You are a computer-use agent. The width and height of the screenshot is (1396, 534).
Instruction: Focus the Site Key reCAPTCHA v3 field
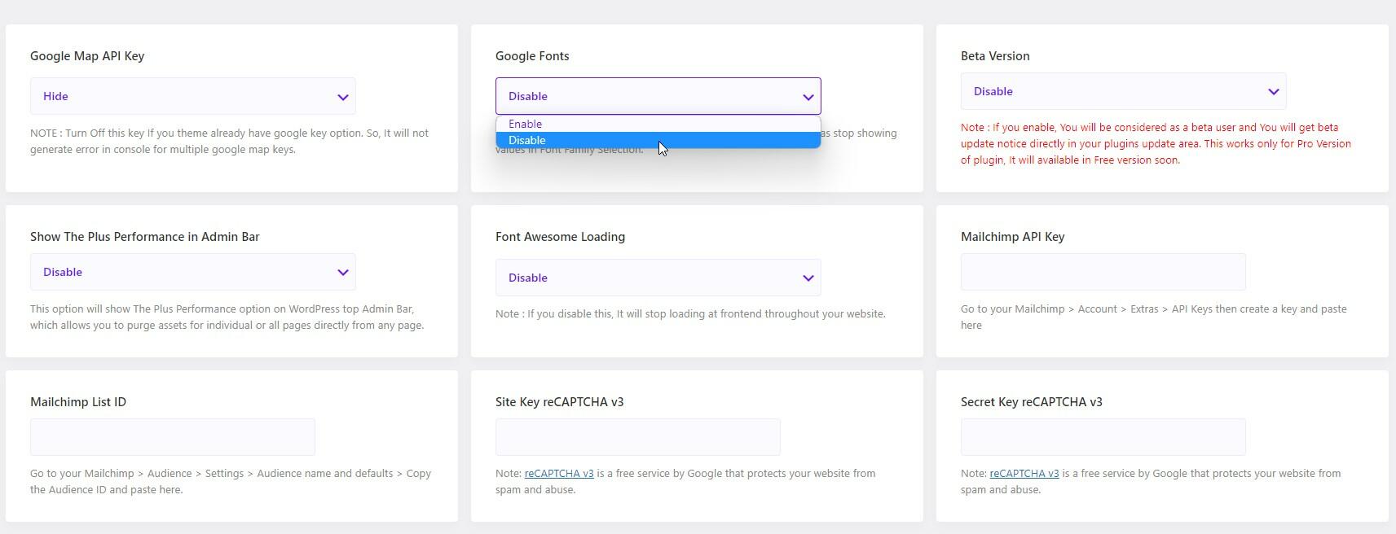[637, 437]
